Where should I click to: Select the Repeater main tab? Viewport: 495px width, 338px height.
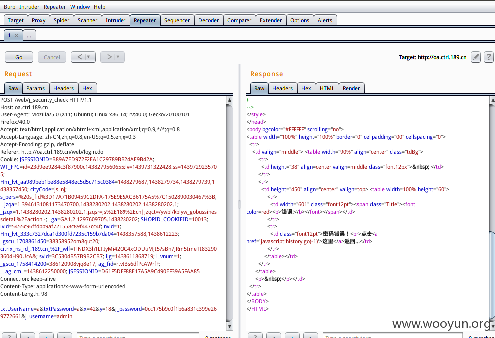click(x=145, y=20)
